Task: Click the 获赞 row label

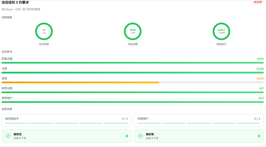Action: (x=4, y=79)
